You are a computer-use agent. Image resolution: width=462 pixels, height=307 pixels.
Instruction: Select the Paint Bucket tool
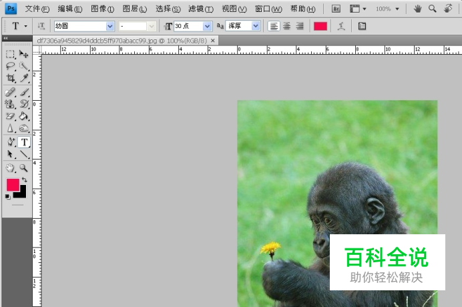[24, 116]
